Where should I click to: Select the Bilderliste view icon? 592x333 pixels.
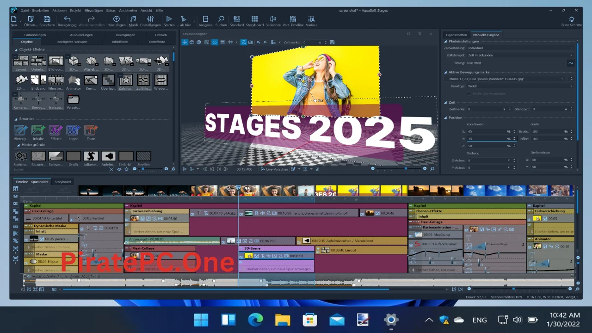point(273,21)
